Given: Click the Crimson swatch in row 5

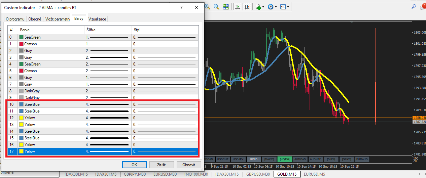Looking at the screenshot, I should coord(22,71).
